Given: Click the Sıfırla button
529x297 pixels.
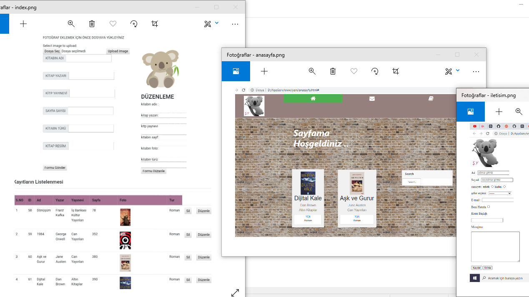Looking at the screenshot, I should (488, 268).
